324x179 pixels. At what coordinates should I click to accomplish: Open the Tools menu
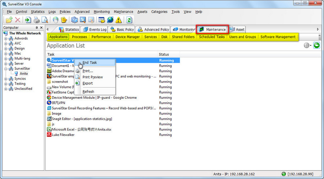coord(175,12)
